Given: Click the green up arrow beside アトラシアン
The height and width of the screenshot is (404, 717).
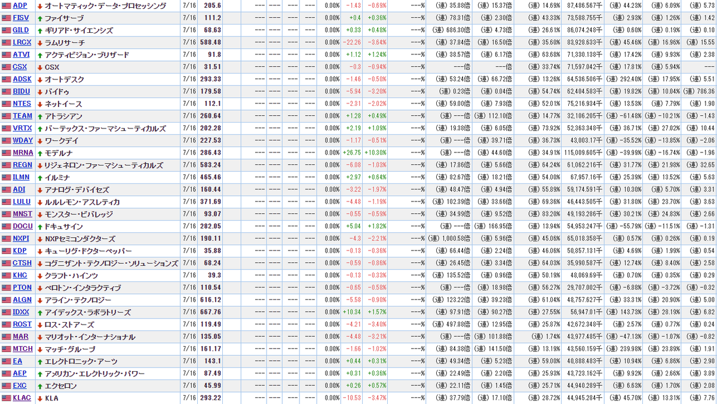Looking at the screenshot, I should click(x=40, y=116).
